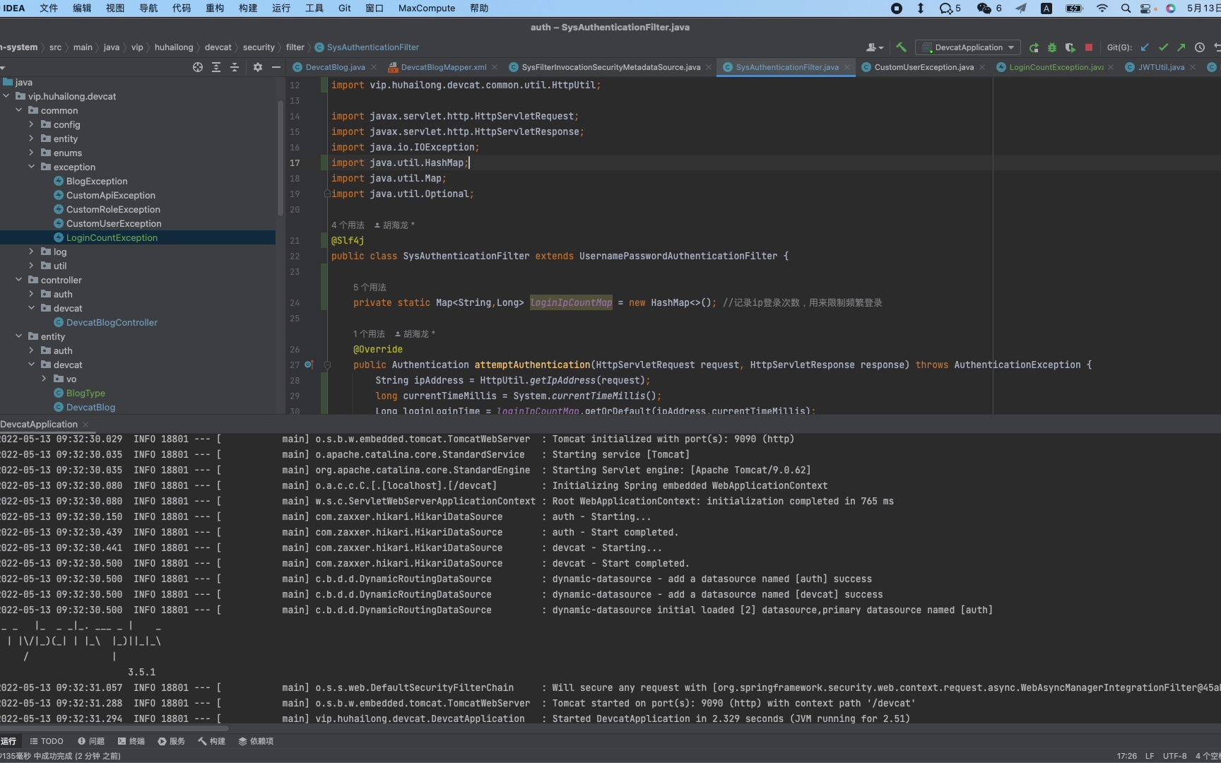The height and width of the screenshot is (763, 1221).
Task: Open the 服务 (Services) tool window
Action: 172,741
